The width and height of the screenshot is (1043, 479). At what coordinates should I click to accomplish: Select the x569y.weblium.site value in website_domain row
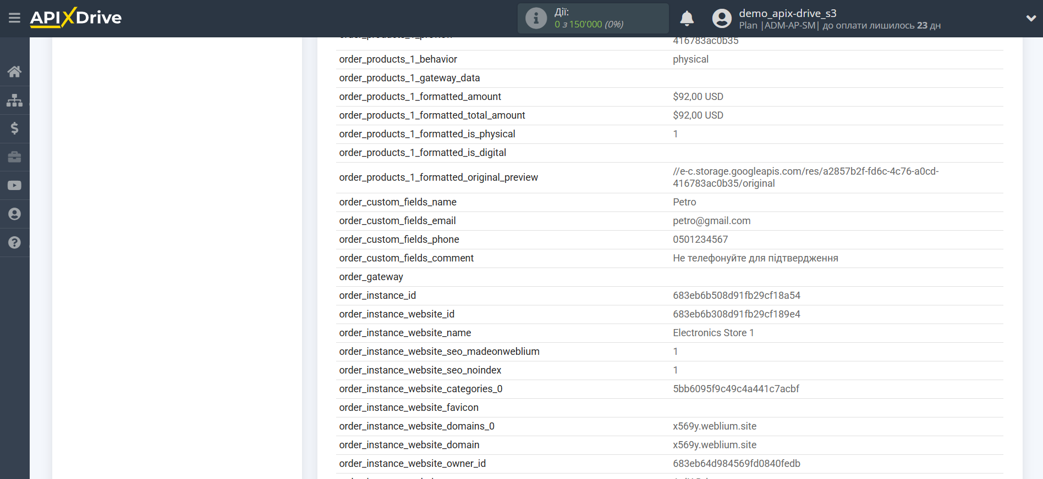tap(714, 445)
